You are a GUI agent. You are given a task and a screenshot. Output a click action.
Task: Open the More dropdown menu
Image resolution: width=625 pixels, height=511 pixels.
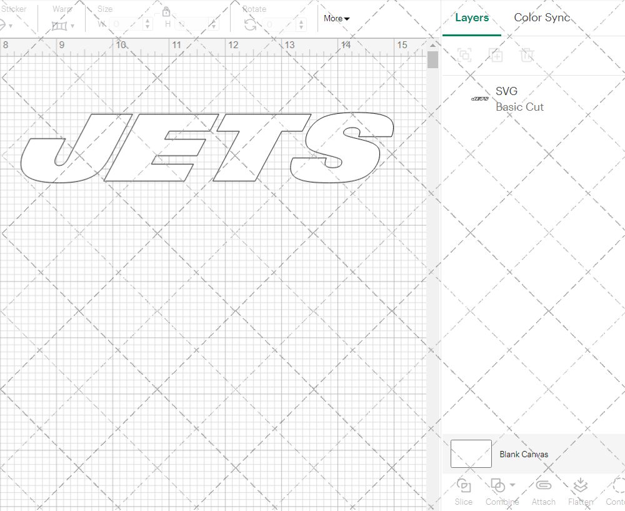pyautogui.click(x=336, y=19)
